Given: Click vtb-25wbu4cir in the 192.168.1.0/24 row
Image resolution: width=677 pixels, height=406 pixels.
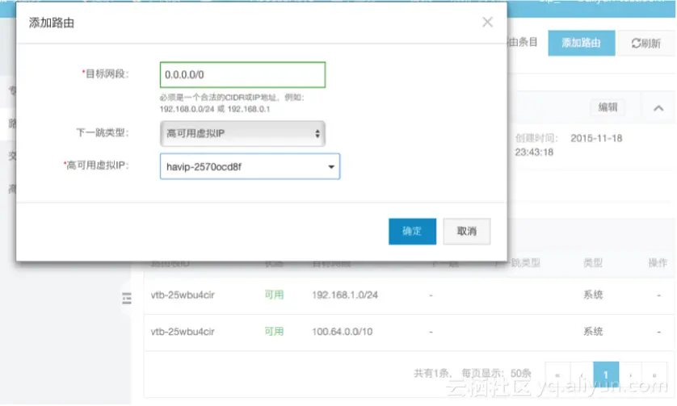Looking at the screenshot, I should pos(183,295).
